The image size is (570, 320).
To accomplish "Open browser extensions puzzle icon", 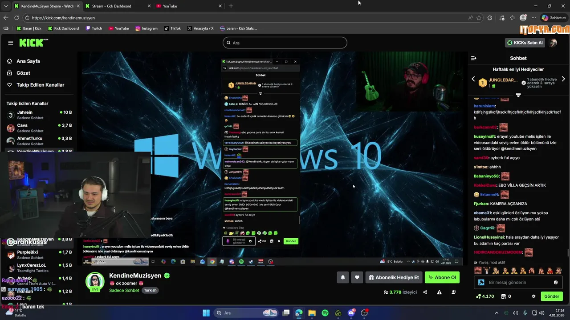I will point(490,18).
